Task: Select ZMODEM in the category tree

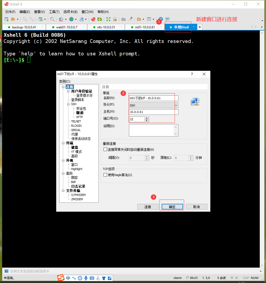Action: [x=77, y=199]
